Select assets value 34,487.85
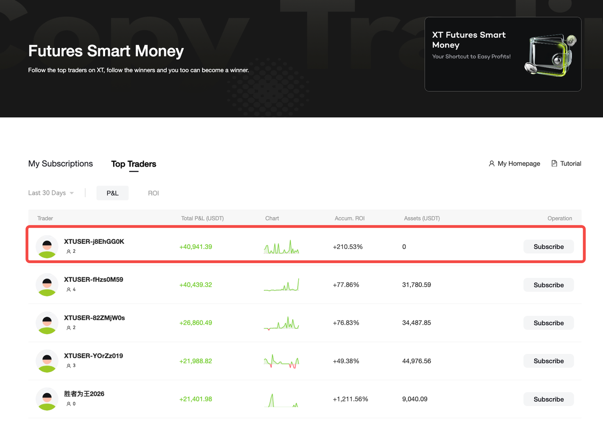This screenshot has height=424, width=603. coord(416,323)
